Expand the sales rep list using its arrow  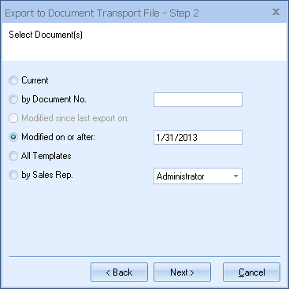pos(235,176)
